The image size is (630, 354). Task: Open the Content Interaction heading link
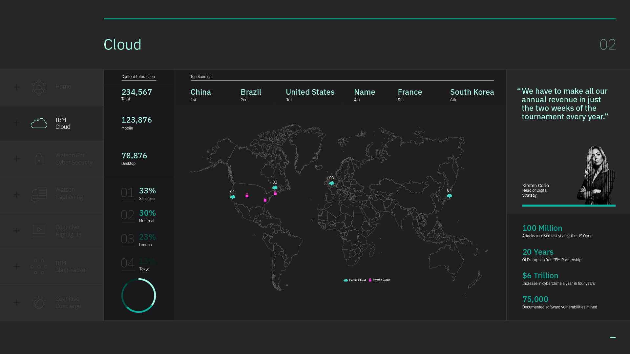click(138, 77)
